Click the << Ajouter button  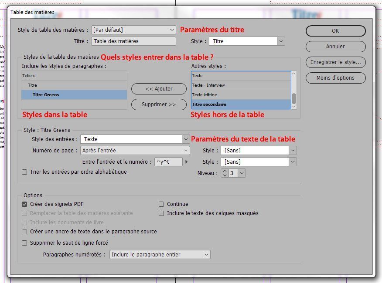click(159, 89)
